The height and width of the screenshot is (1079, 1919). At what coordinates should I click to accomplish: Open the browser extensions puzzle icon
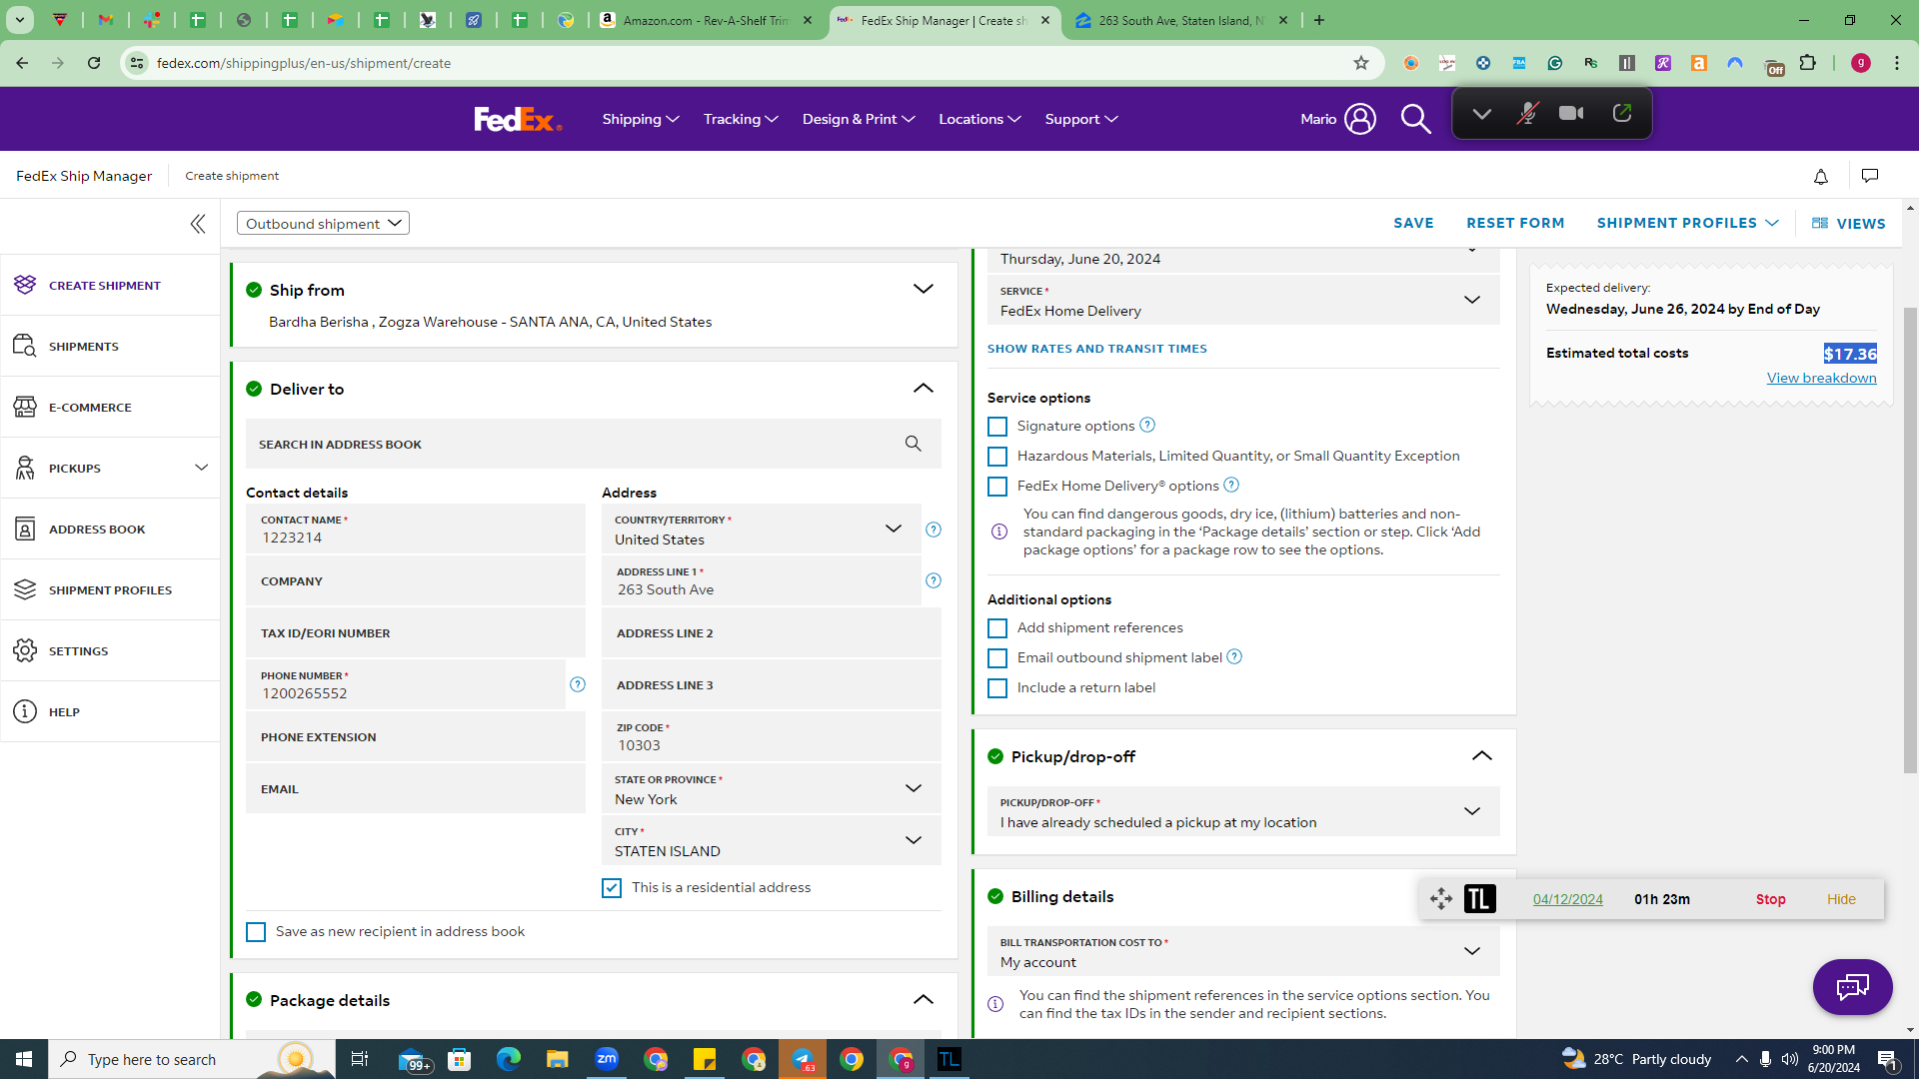1807,63
